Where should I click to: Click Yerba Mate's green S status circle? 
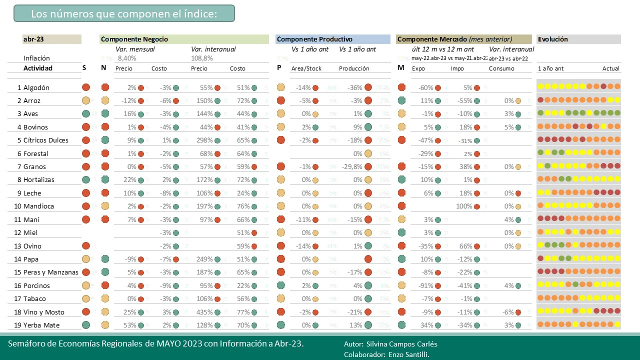coord(86,325)
